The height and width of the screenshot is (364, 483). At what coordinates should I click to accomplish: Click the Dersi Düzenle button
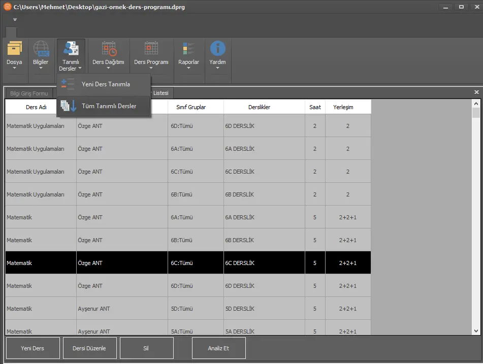click(90, 348)
